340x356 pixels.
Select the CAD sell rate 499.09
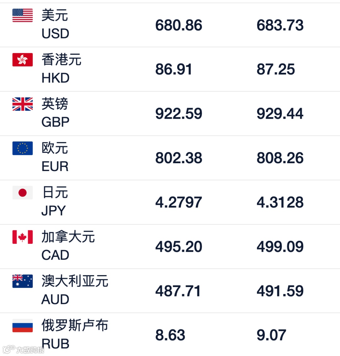tap(280, 246)
